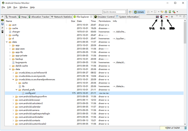This screenshot has width=188, height=131.
Task: Click the green run-with-toolbox toolbar icon
Action: (x=174, y=12)
